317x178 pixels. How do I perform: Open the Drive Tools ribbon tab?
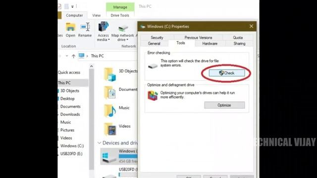click(120, 15)
